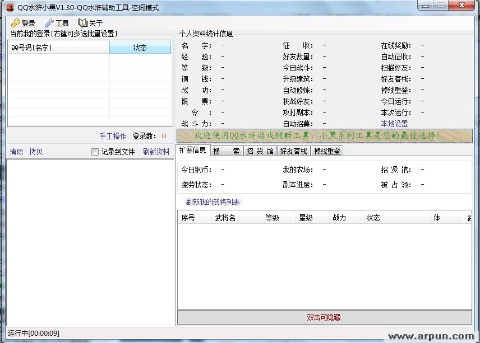Click the 今日运行 label
The image size is (480, 343).
coord(396,101)
